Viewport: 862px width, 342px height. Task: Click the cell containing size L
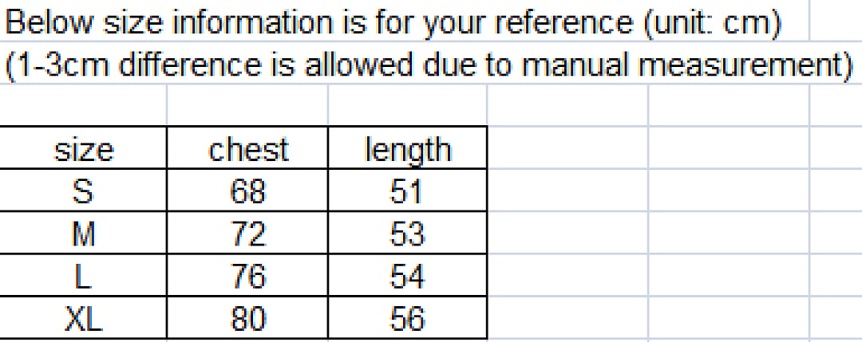coord(82,274)
